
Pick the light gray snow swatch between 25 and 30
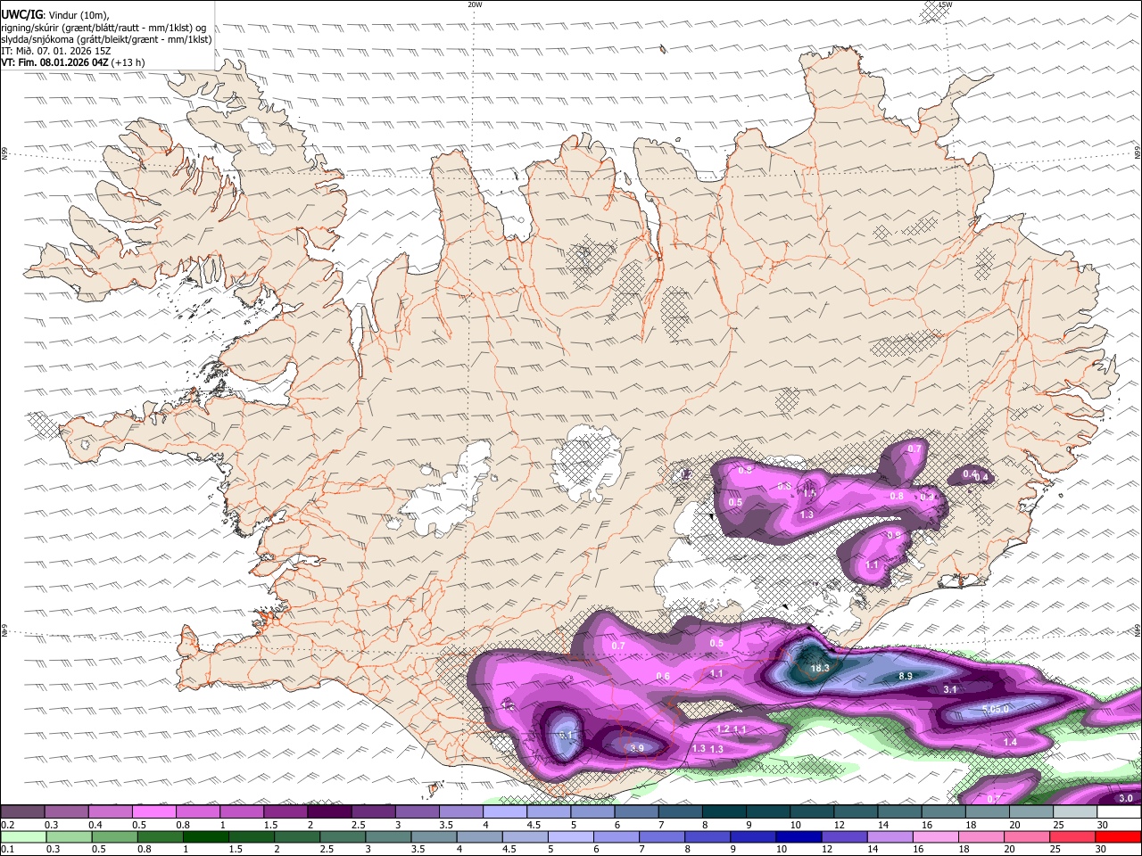(1074, 812)
